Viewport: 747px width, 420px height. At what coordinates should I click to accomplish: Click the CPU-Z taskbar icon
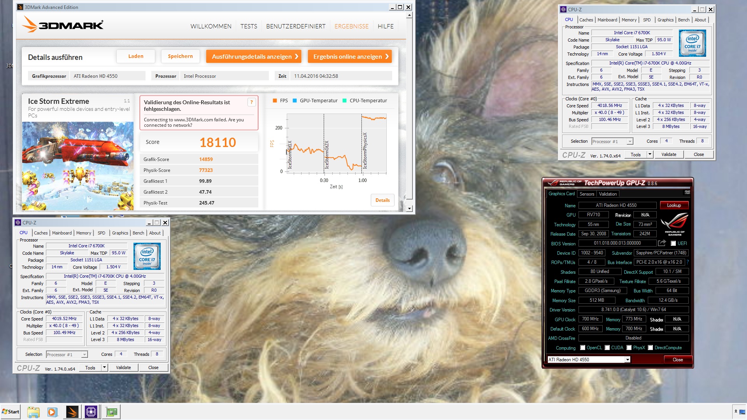click(x=91, y=412)
